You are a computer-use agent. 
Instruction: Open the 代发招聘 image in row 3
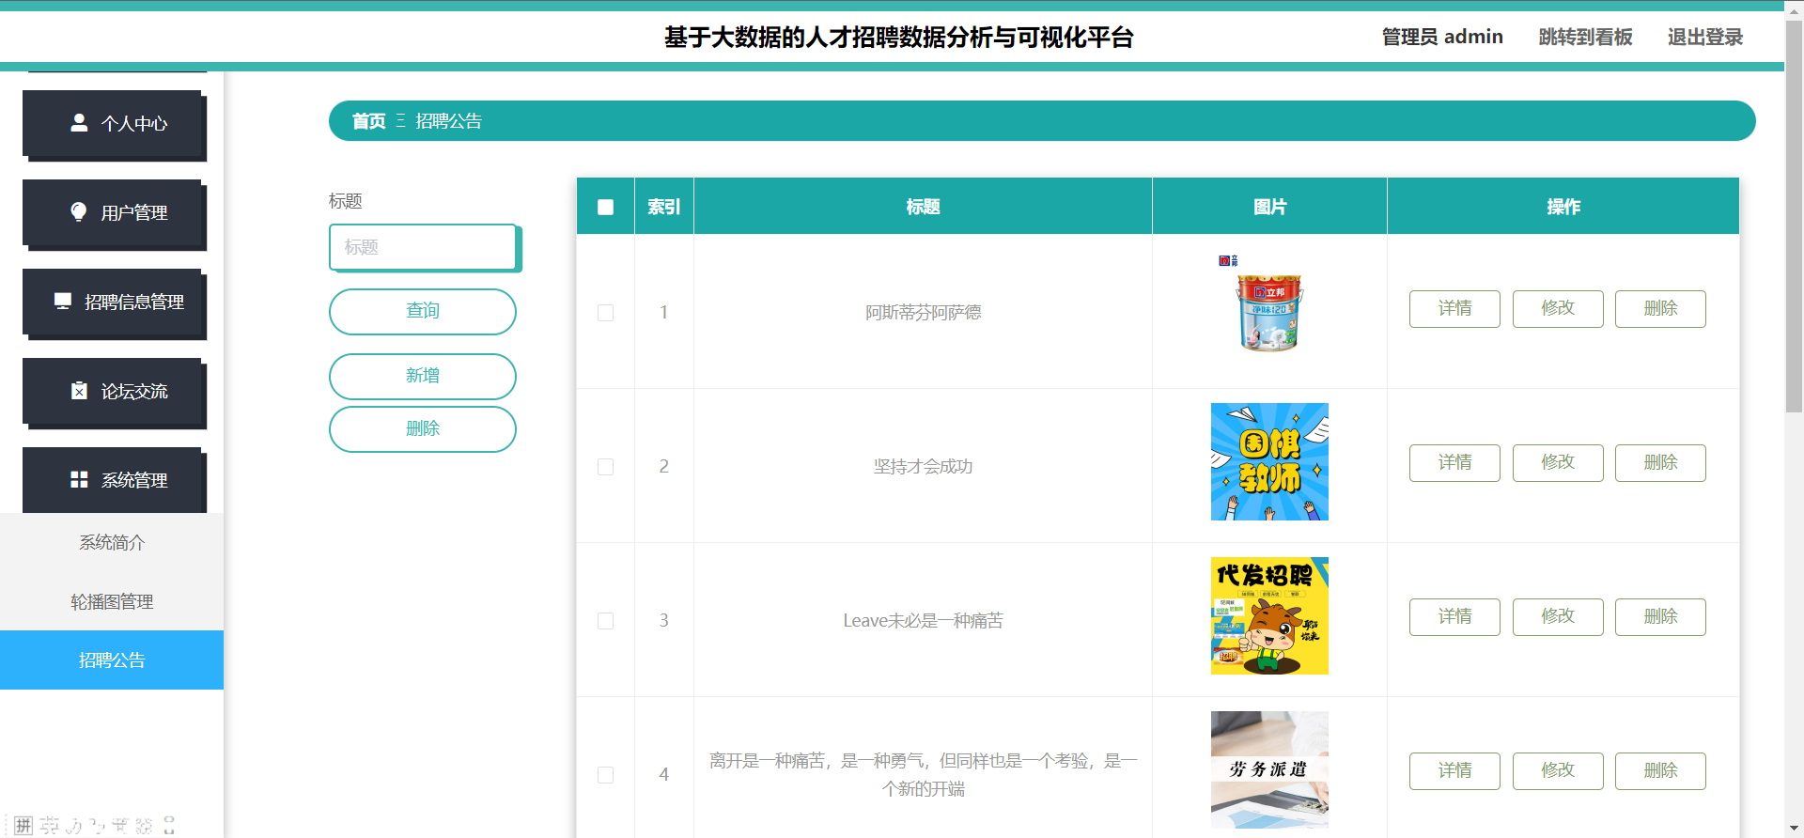click(1268, 616)
